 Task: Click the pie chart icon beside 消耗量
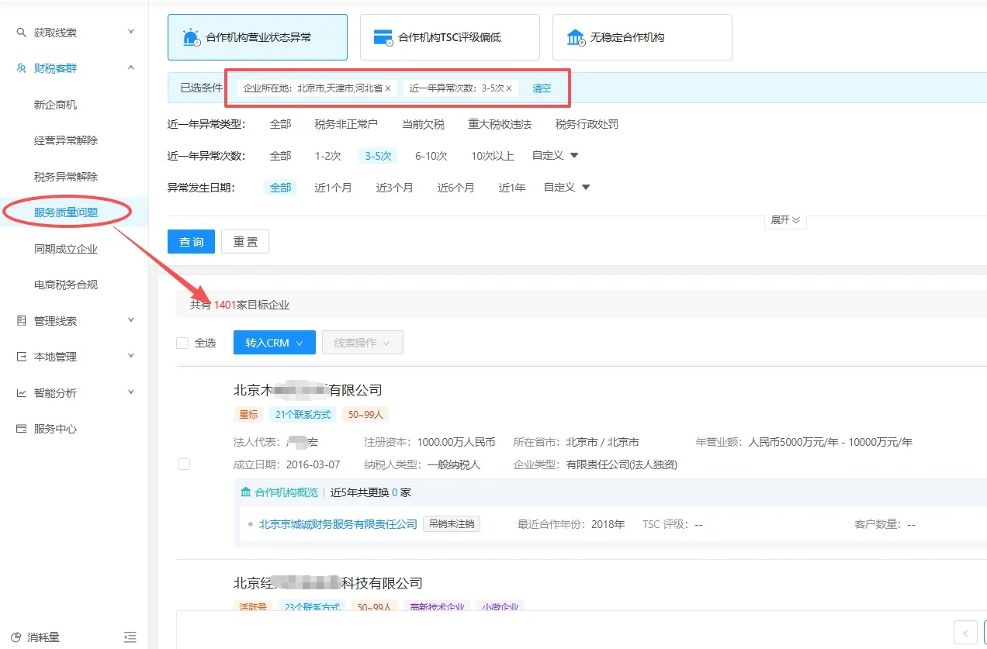16,637
